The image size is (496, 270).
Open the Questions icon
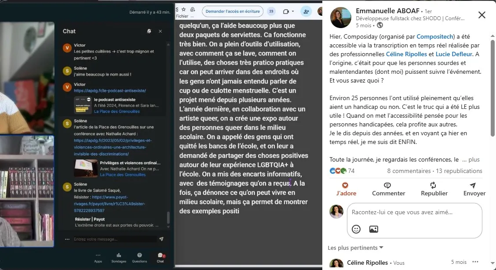(x=139, y=258)
